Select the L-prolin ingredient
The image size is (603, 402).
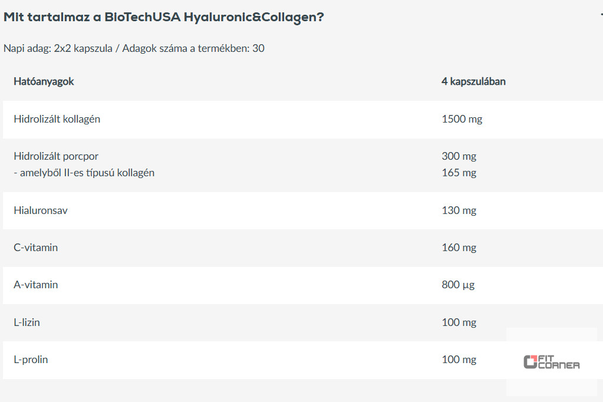(31, 360)
